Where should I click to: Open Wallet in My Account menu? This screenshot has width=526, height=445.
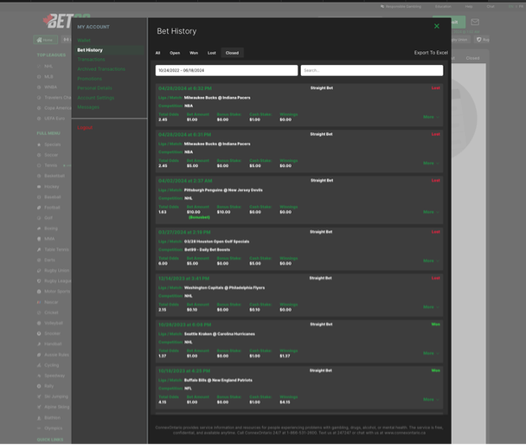(x=84, y=40)
